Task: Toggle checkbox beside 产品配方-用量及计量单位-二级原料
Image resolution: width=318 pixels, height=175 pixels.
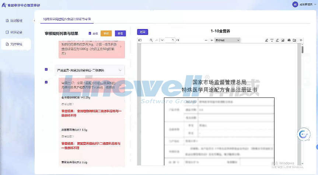Action: point(46,69)
